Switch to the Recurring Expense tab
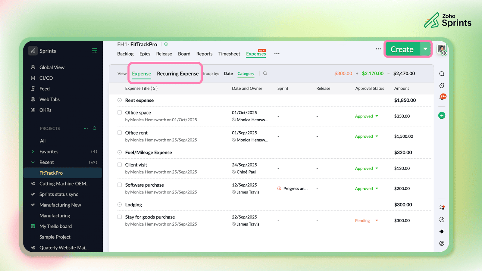 point(178,74)
